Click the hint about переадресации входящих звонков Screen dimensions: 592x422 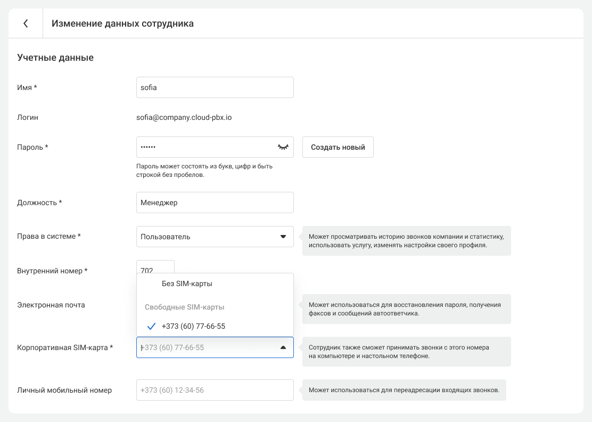(404, 390)
